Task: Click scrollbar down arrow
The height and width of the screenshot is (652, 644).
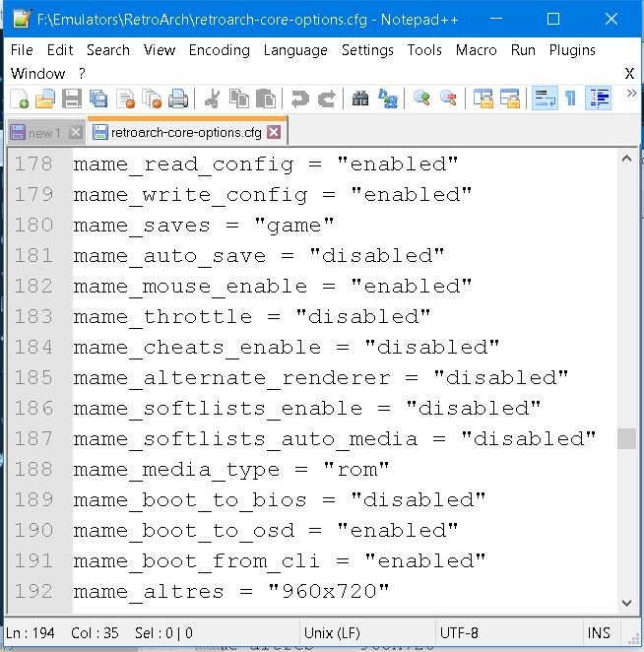Action: [x=626, y=603]
